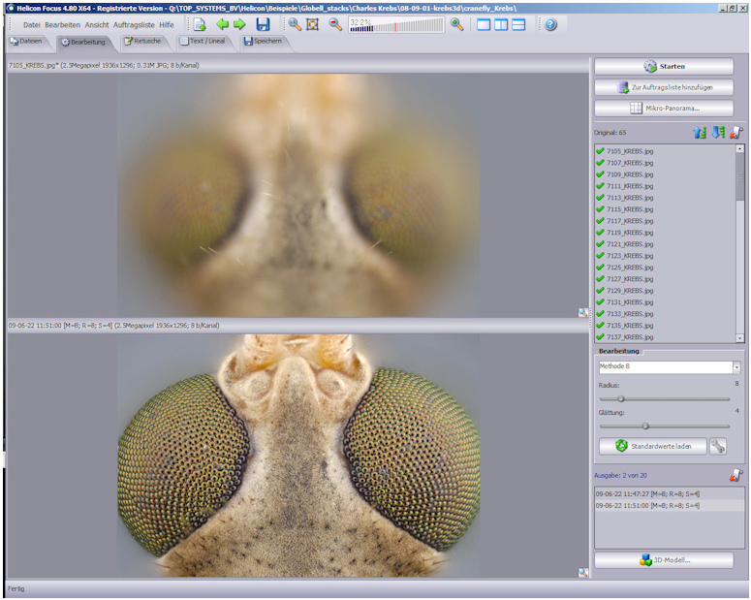Click scroll-up arrow of source file list

(740, 148)
